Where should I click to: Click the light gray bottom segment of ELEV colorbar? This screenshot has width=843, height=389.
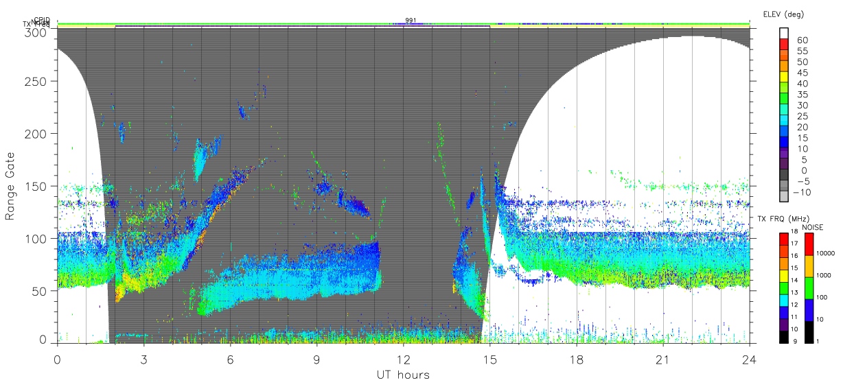[x=784, y=198]
